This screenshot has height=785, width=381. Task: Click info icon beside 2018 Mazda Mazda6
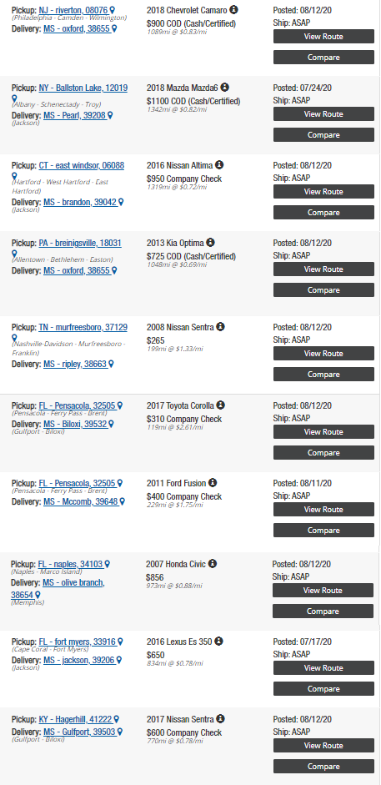coord(224,87)
